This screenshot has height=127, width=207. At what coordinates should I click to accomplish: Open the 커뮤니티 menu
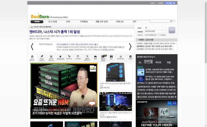[120, 22]
